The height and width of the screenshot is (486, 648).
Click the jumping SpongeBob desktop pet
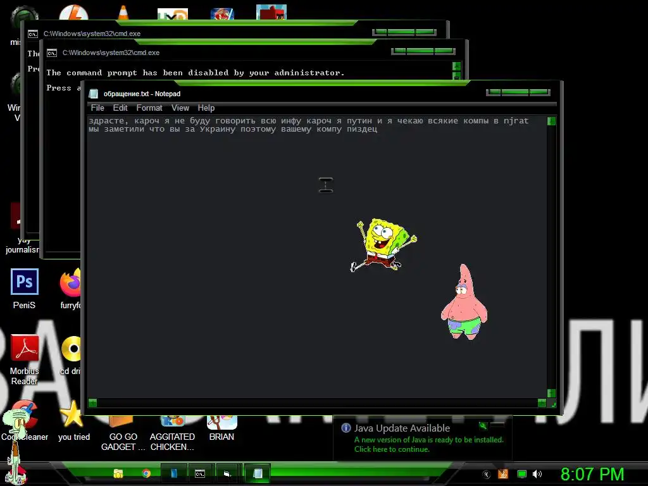383,245
